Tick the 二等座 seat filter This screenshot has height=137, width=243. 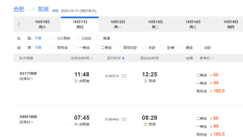pos(97,47)
